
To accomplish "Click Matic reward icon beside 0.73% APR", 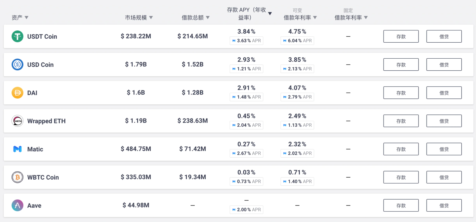I will tap(234, 182).
